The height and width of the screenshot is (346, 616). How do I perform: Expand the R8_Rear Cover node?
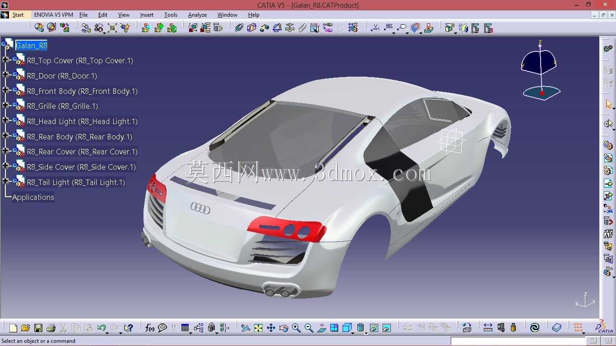tap(5, 151)
